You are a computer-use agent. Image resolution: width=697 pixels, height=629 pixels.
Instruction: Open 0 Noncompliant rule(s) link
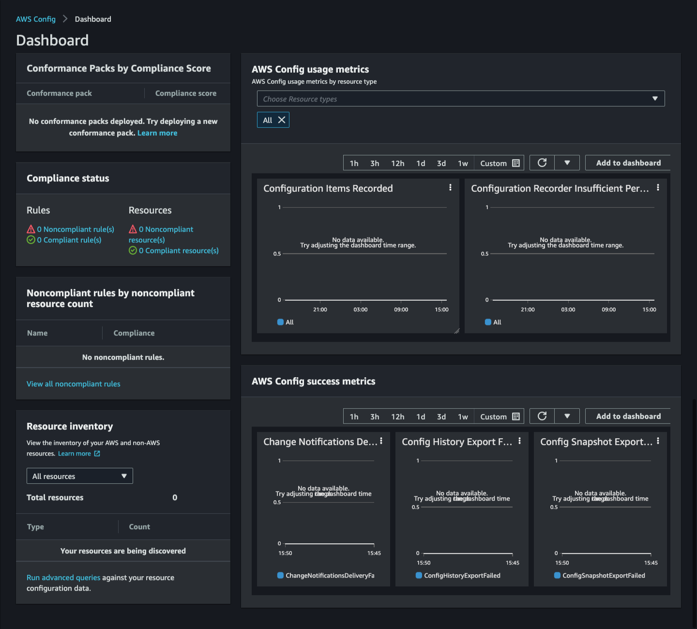[x=76, y=229]
